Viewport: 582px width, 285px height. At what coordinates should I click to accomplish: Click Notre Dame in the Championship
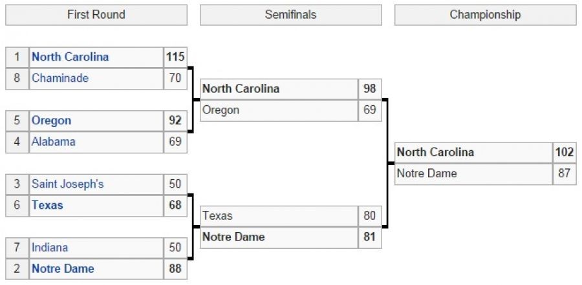(427, 173)
